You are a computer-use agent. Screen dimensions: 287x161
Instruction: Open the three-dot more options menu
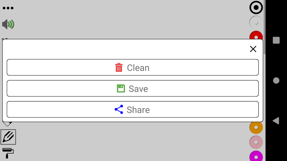8,8
